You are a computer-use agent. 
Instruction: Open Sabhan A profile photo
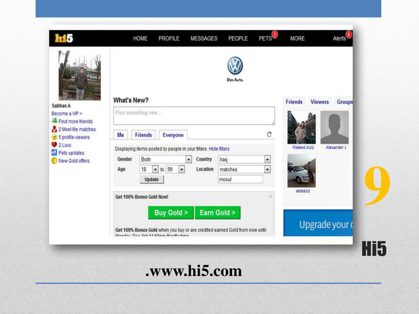[80, 75]
